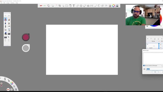
Task: Open the Brush Library from palette top
Action: 9,16
